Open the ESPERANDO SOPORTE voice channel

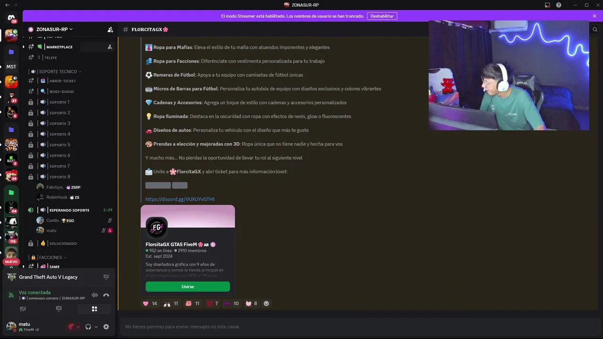(x=70, y=210)
